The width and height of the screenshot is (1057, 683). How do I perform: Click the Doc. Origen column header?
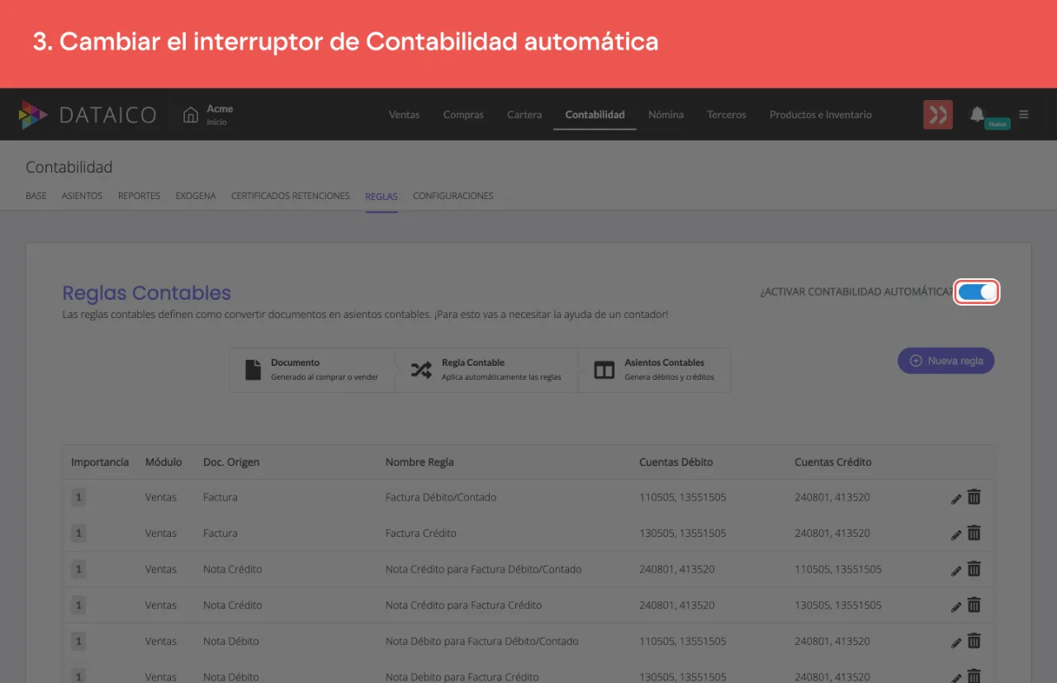(x=231, y=462)
